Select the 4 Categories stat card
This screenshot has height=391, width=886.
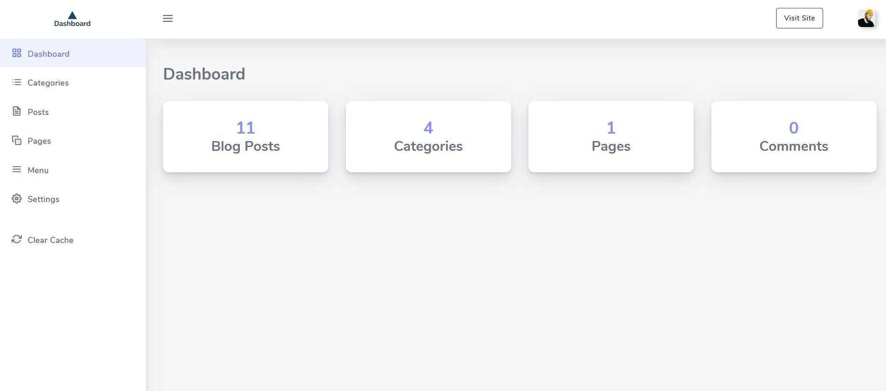point(428,137)
